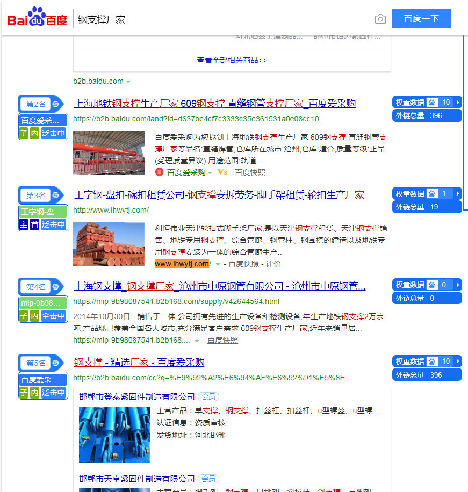Click 泛击中 tag under 第3名
This screenshot has width=468, height=492.
point(54,225)
